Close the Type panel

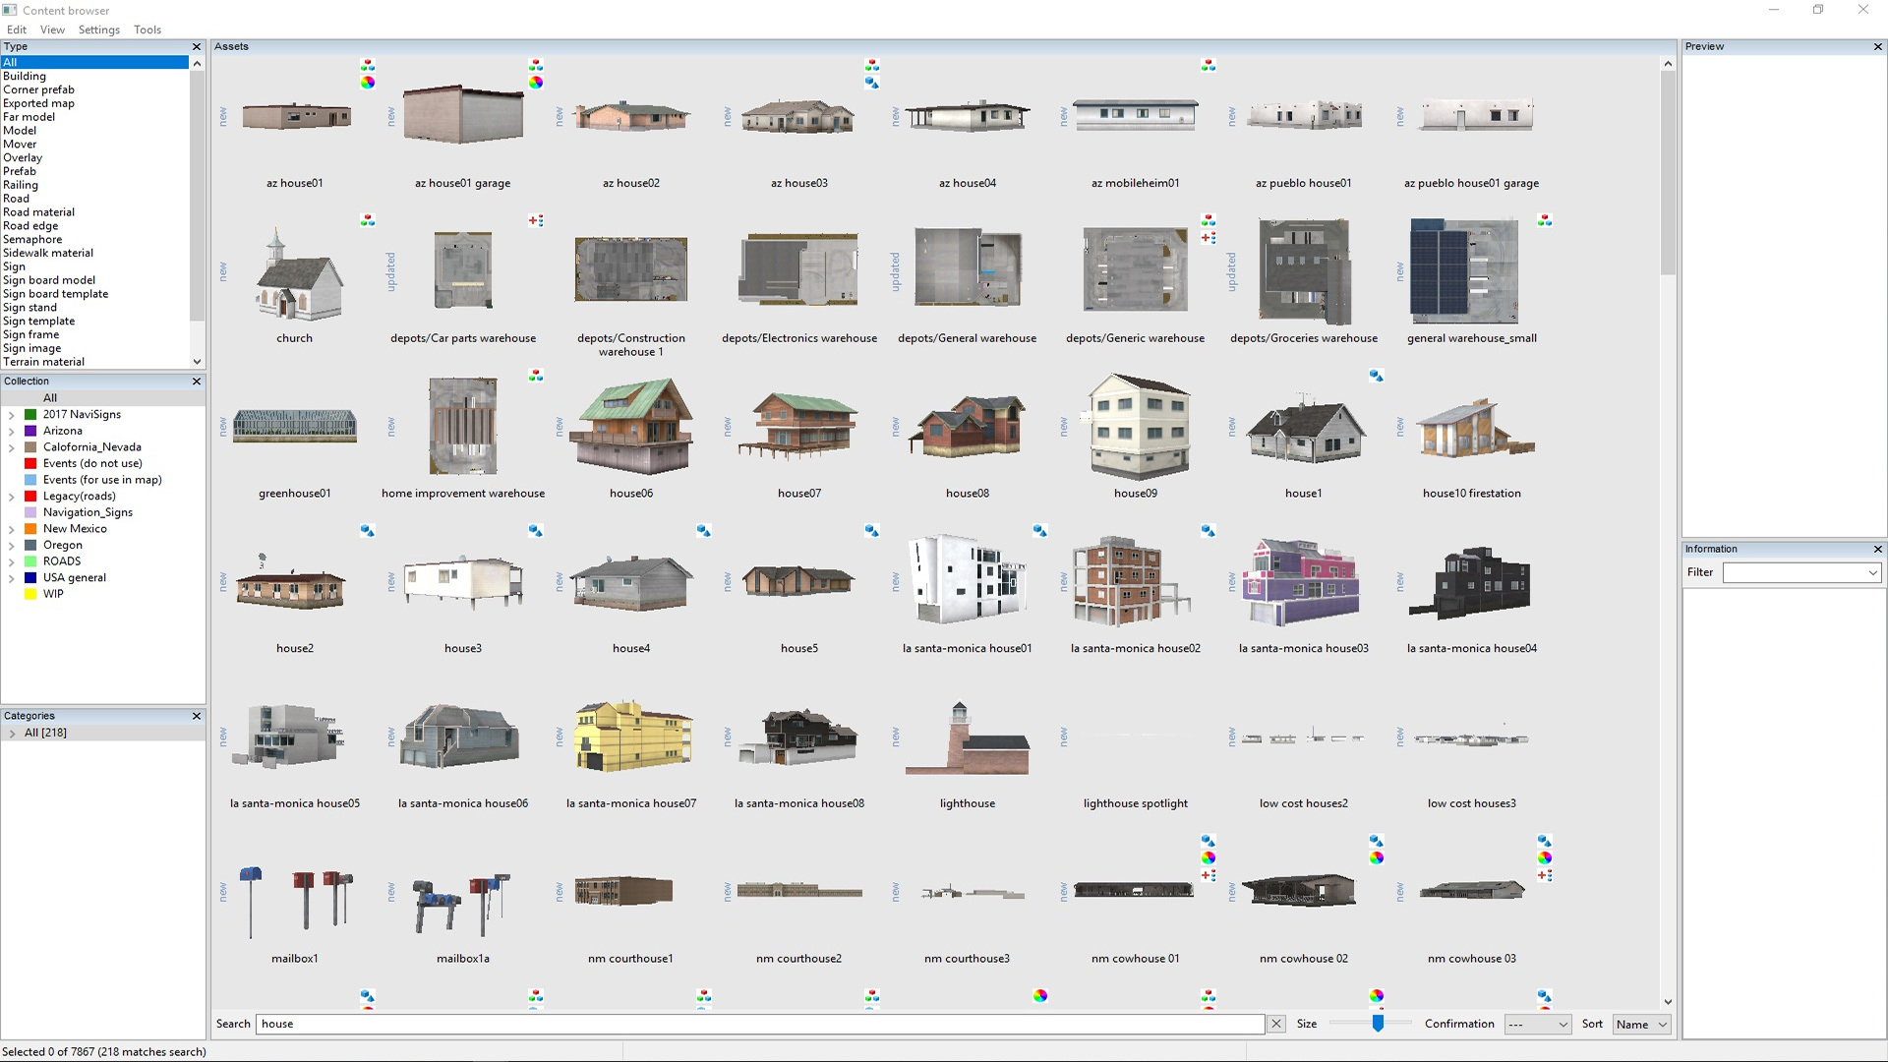[197, 46]
